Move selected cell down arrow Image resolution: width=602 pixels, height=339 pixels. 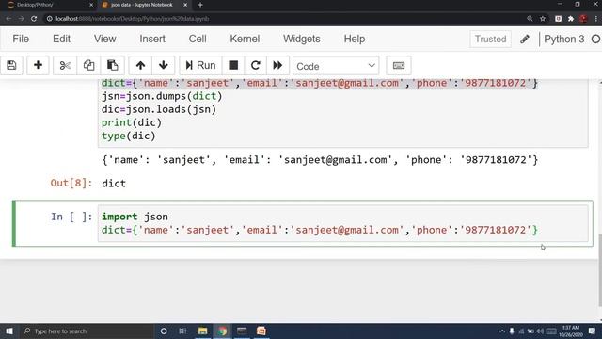pos(163,65)
